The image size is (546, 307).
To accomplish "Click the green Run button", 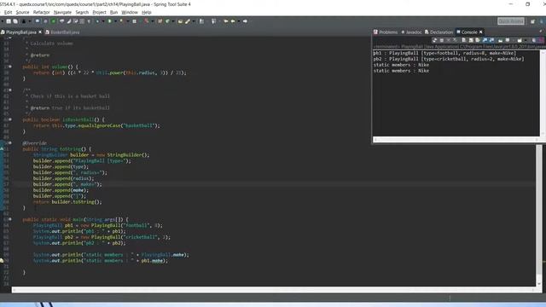I will [x=109, y=21].
